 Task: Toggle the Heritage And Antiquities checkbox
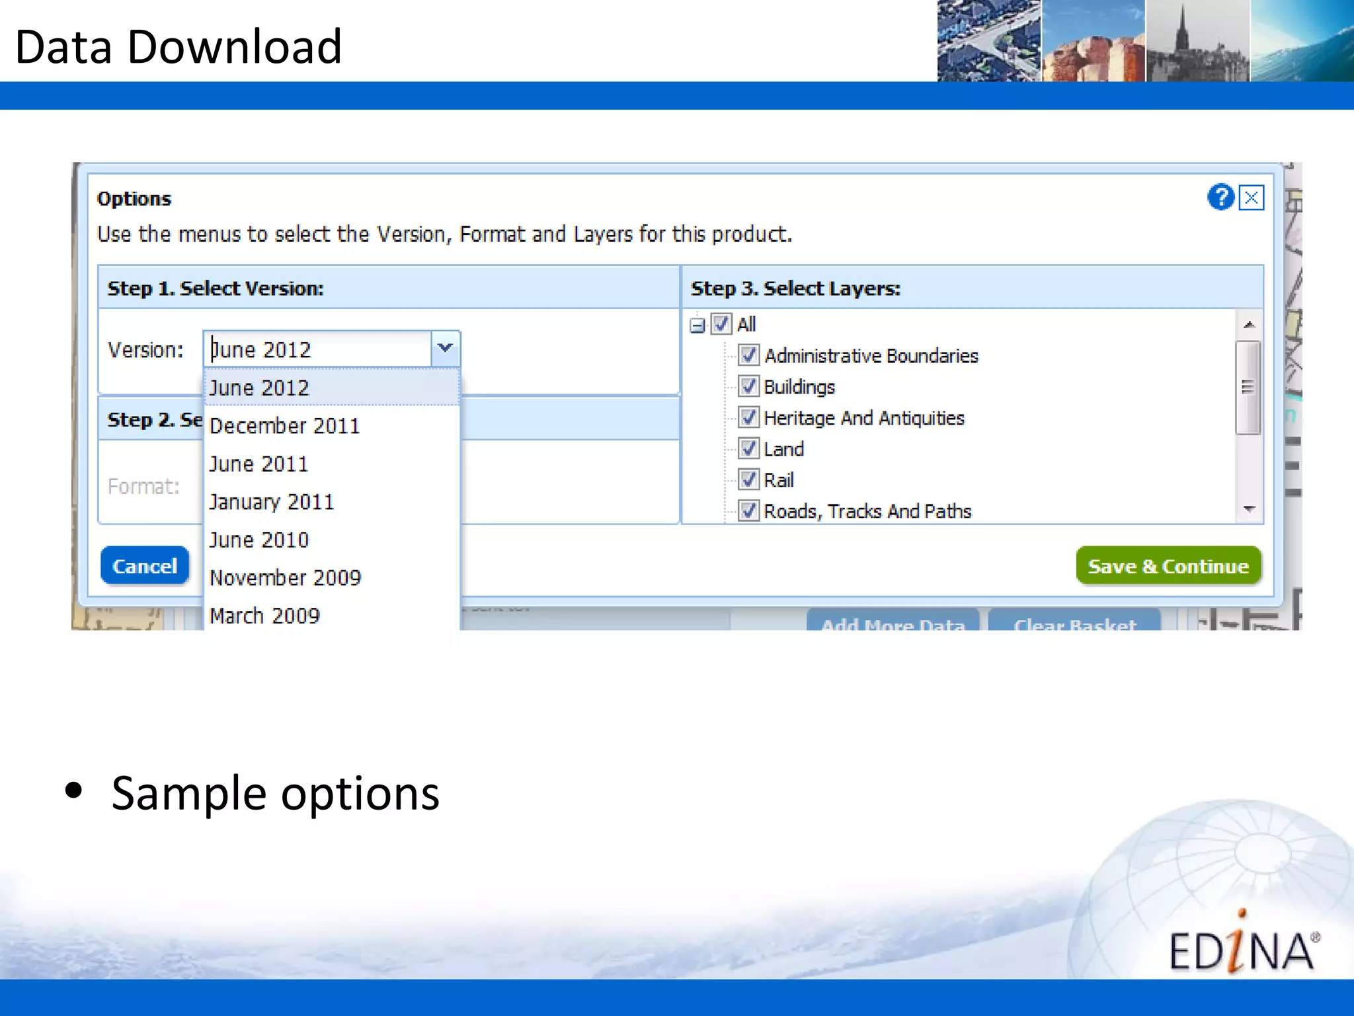[x=748, y=417]
